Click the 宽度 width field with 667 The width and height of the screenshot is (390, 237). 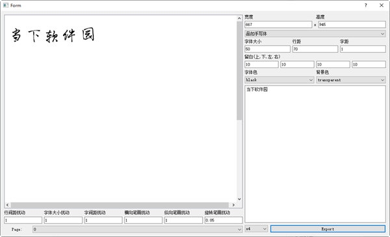(278, 24)
